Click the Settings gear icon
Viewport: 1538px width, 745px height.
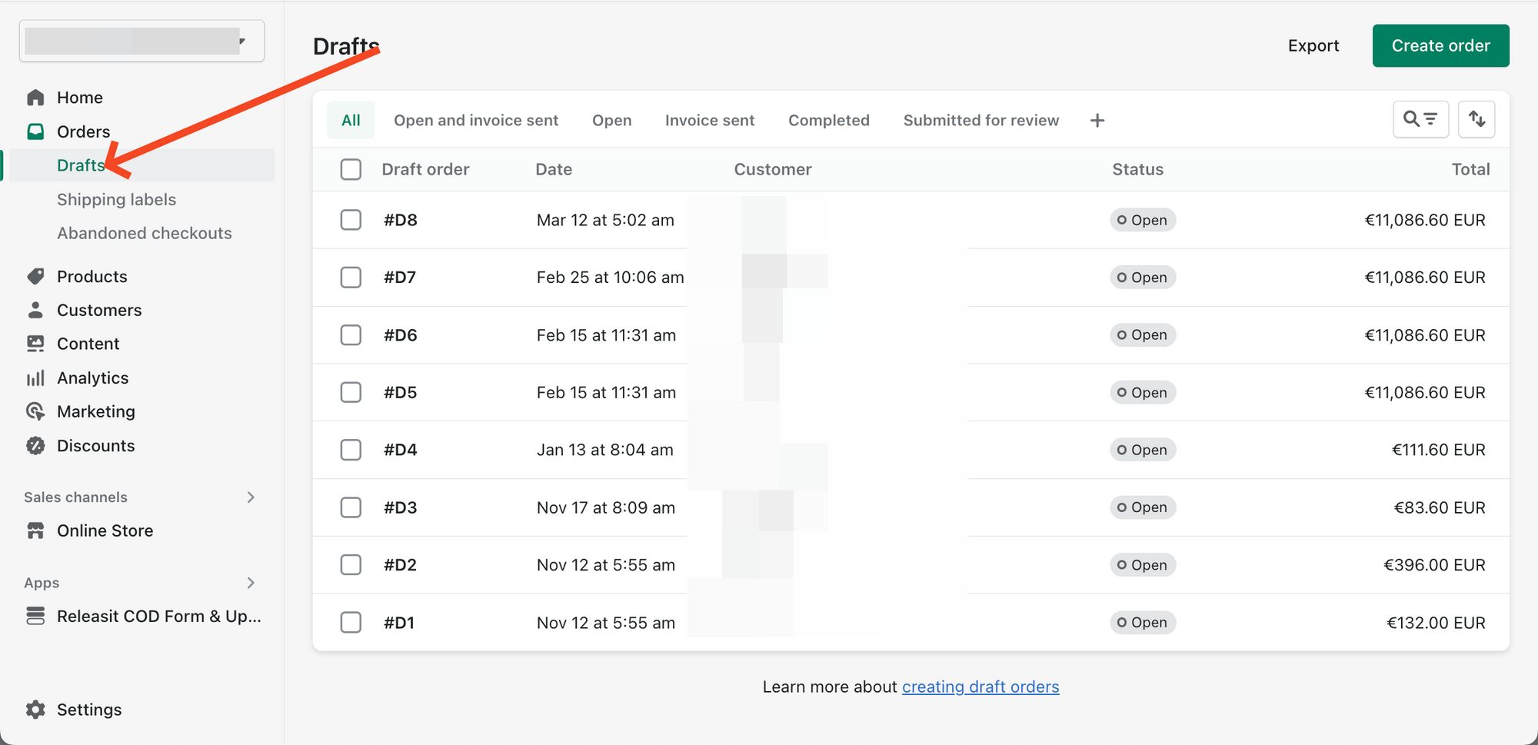pos(35,710)
